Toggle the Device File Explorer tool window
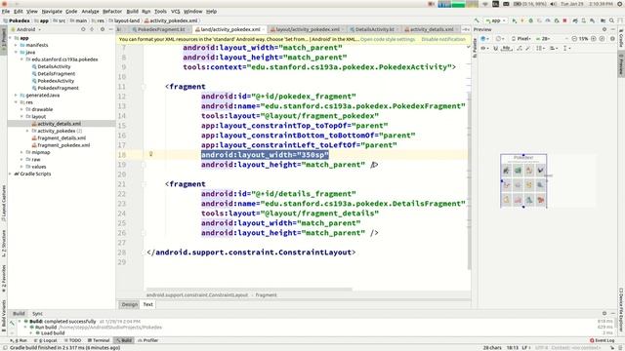Viewport: 625px width, 351px height. [x=621, y=310]
